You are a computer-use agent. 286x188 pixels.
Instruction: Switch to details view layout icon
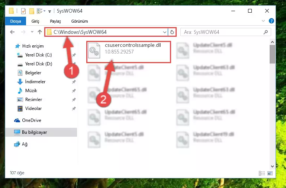pos(262,173)
